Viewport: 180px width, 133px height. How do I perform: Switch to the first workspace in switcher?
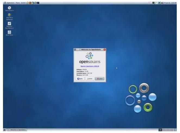160,130
